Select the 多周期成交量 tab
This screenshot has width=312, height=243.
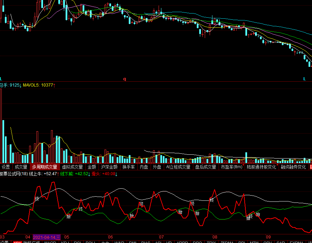pos(44,167)
